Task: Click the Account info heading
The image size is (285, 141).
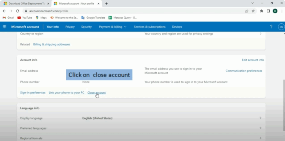Action: [x=29, y=60]
